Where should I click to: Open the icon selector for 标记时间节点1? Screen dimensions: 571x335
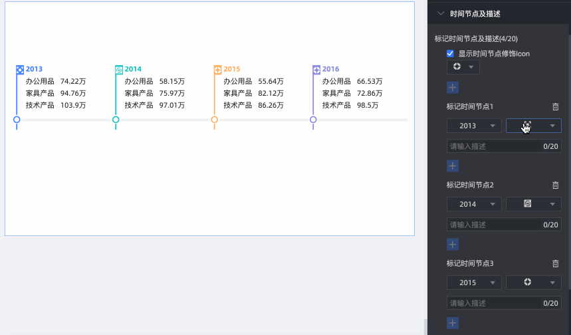tap(534, 126)
